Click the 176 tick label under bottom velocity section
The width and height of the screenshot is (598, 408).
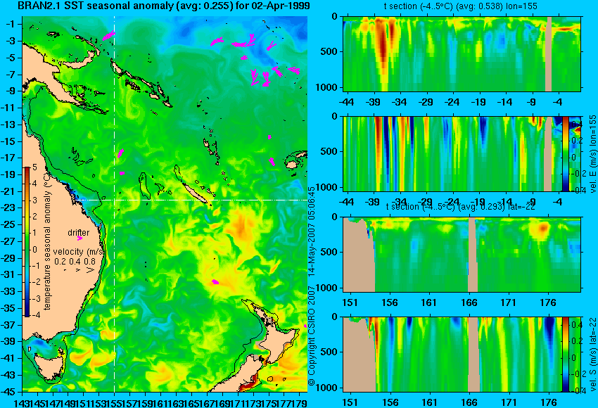click(549, 402)
